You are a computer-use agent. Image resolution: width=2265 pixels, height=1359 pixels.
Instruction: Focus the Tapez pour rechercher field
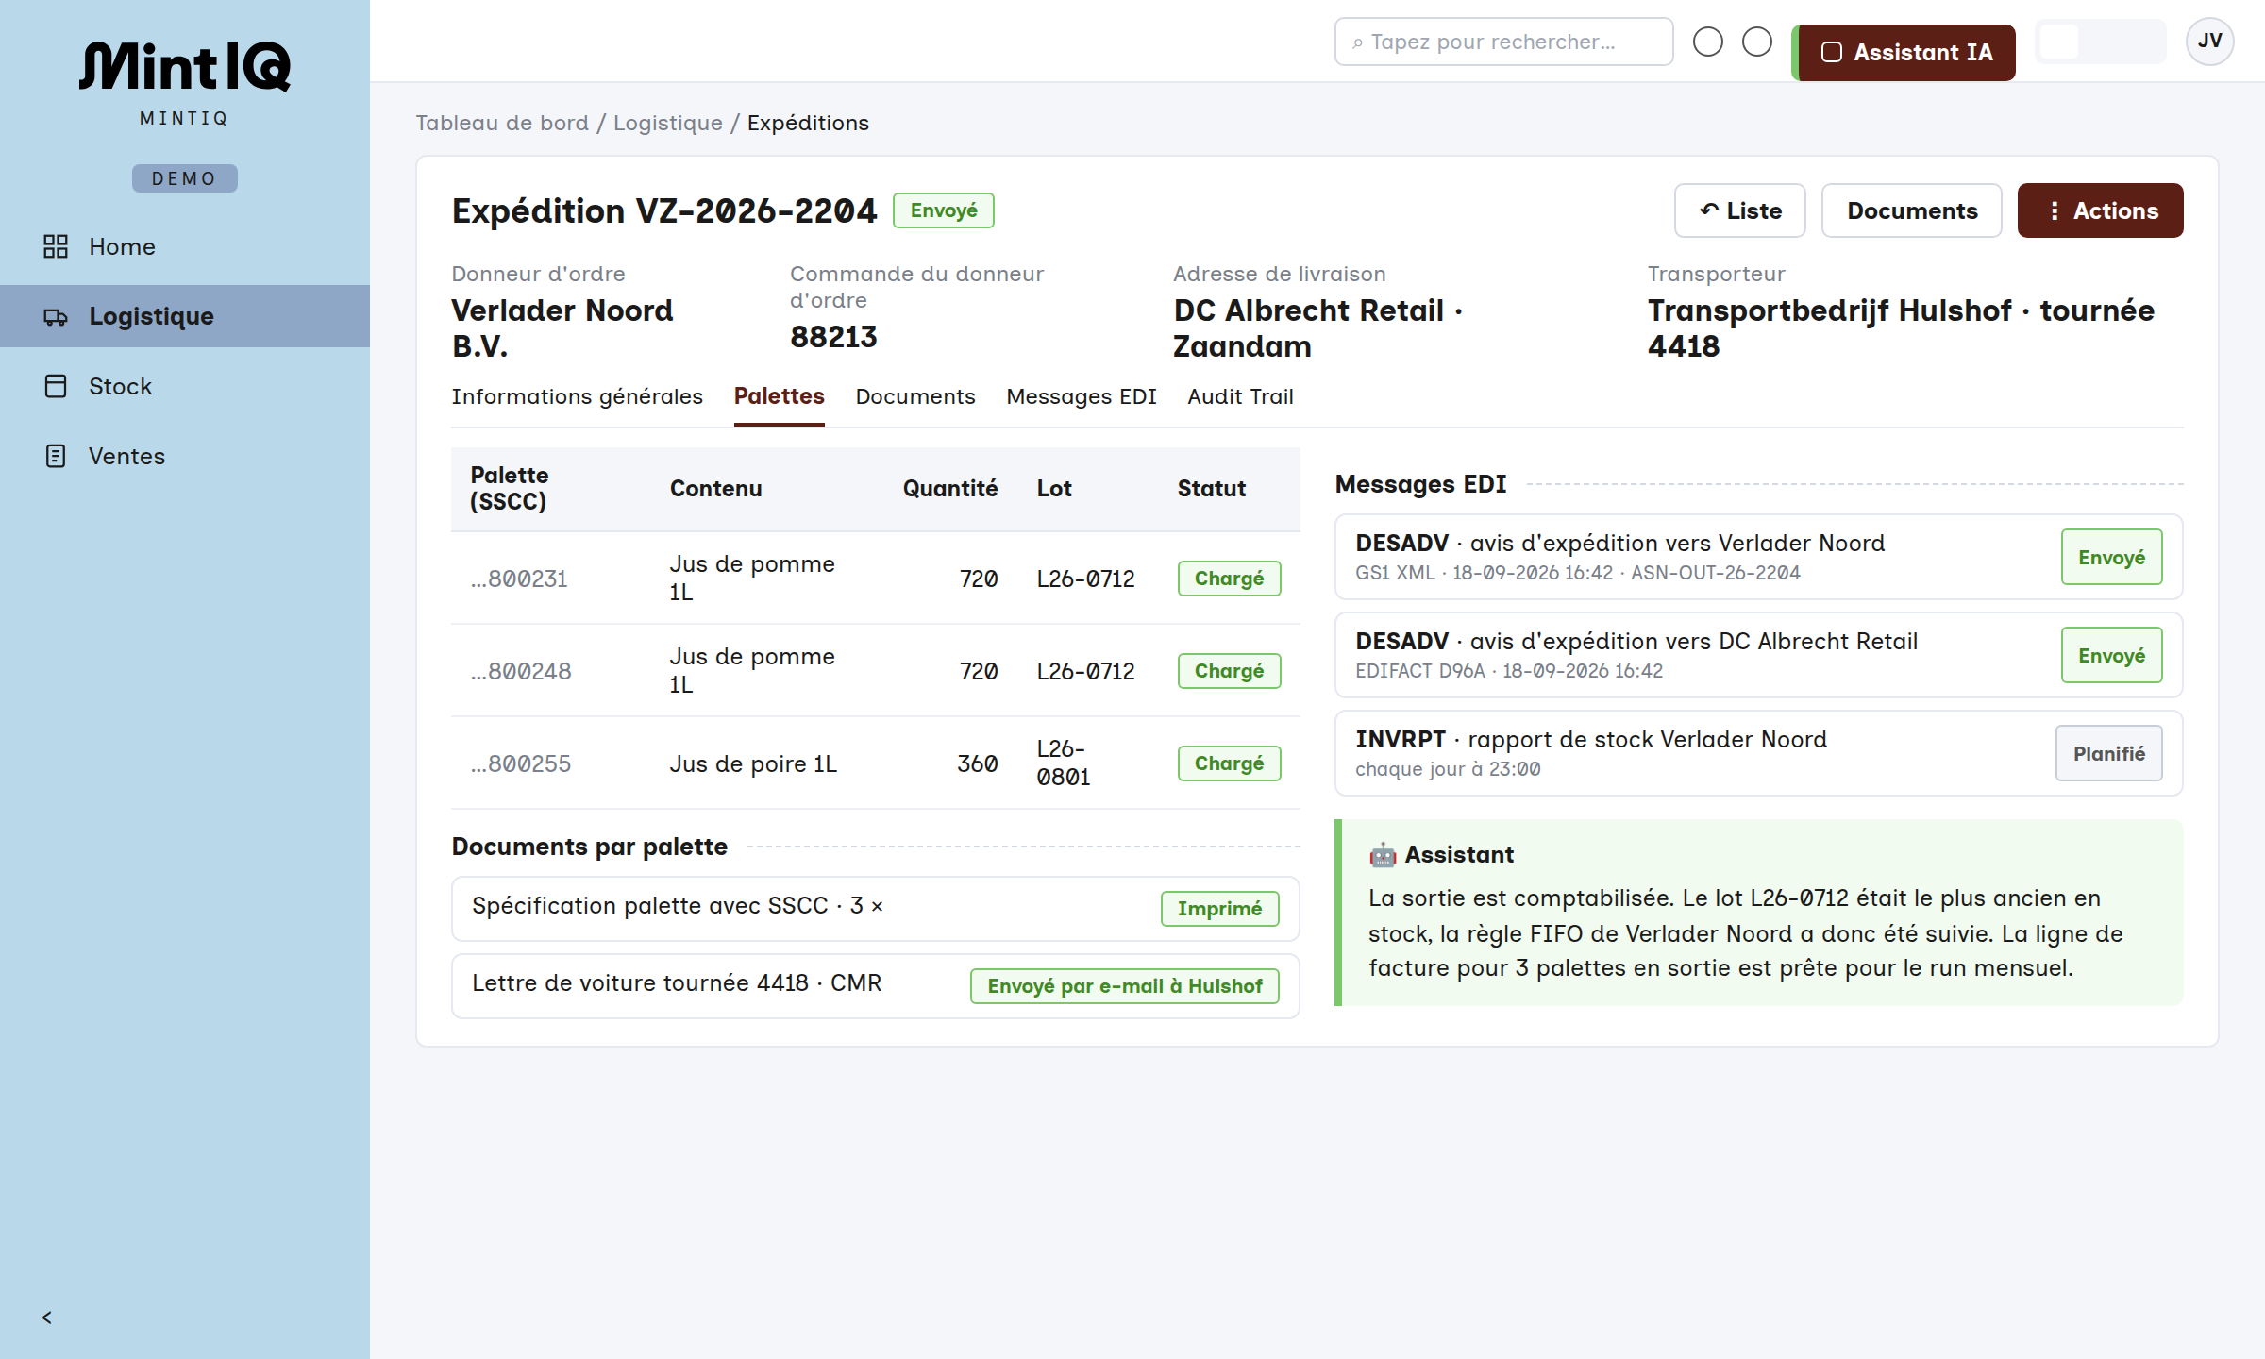[x=1503, y=42]
